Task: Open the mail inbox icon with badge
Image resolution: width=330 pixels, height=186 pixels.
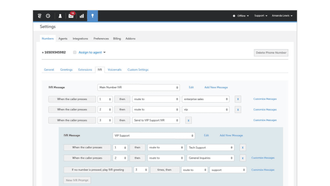Action: [71, 15]
